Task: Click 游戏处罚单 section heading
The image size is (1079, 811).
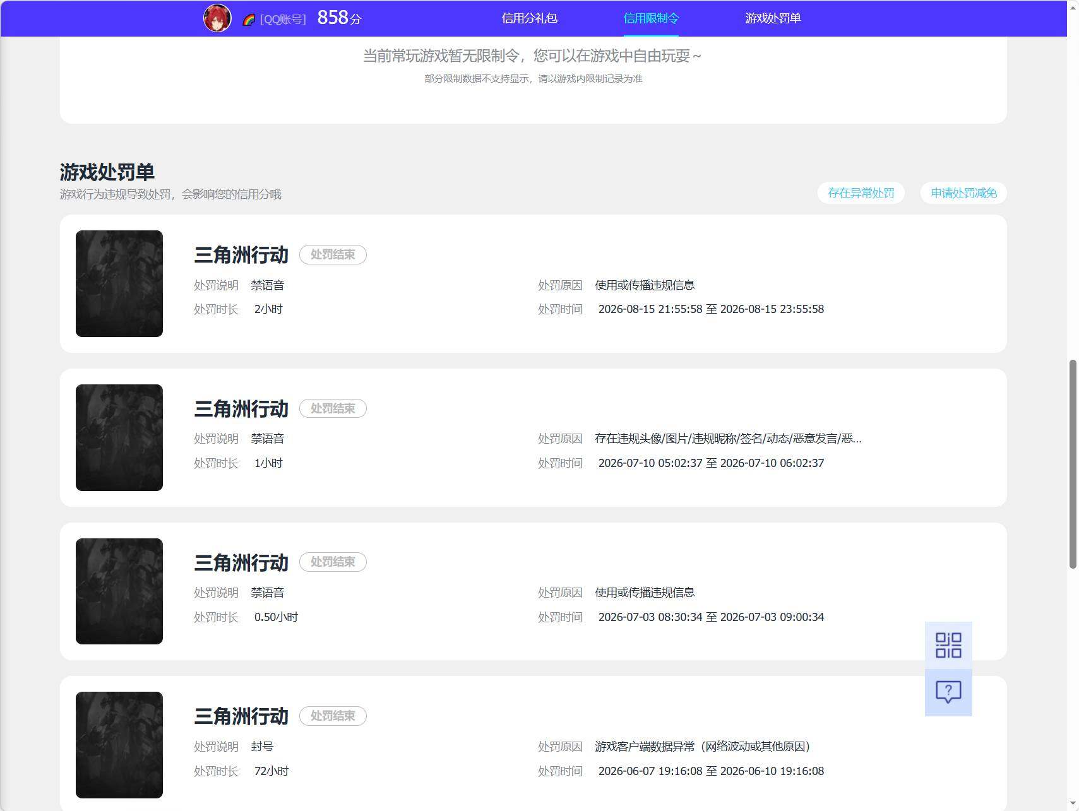Action: pyautogui.click(x=107, y=172)
